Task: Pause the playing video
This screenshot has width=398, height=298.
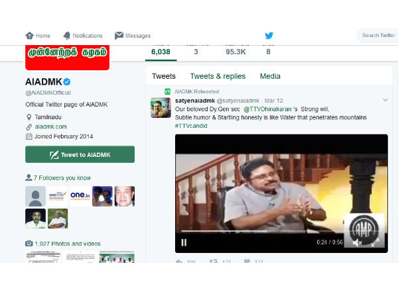Action: [x=184, y=242]
